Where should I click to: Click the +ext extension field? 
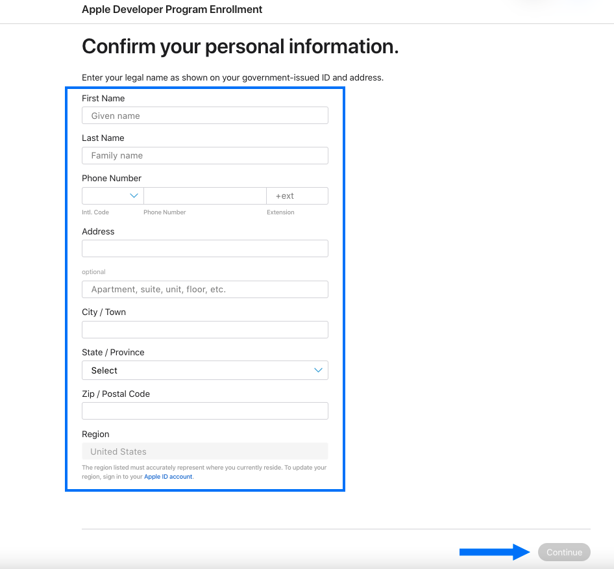[297, 196]
